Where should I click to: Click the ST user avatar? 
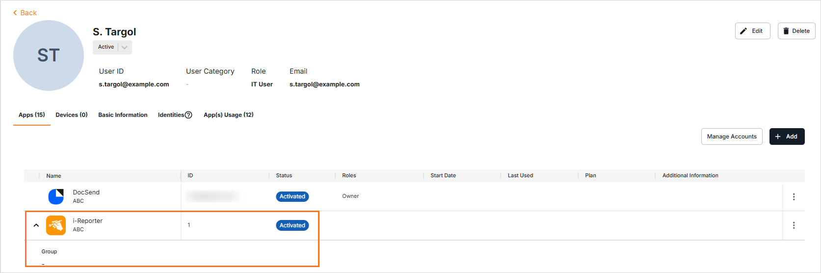49,55
